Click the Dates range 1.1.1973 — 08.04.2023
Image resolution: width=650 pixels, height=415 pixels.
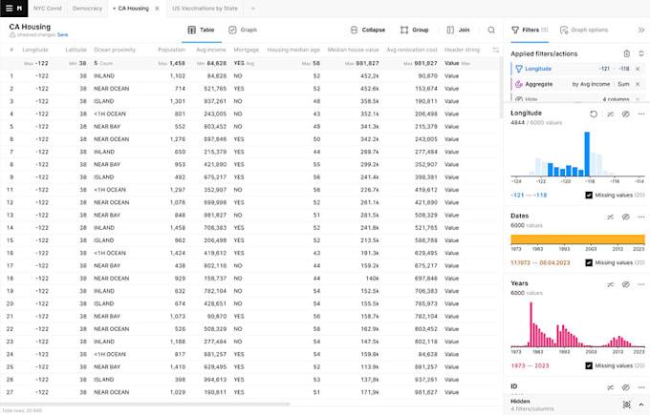(x=540, y=262)
